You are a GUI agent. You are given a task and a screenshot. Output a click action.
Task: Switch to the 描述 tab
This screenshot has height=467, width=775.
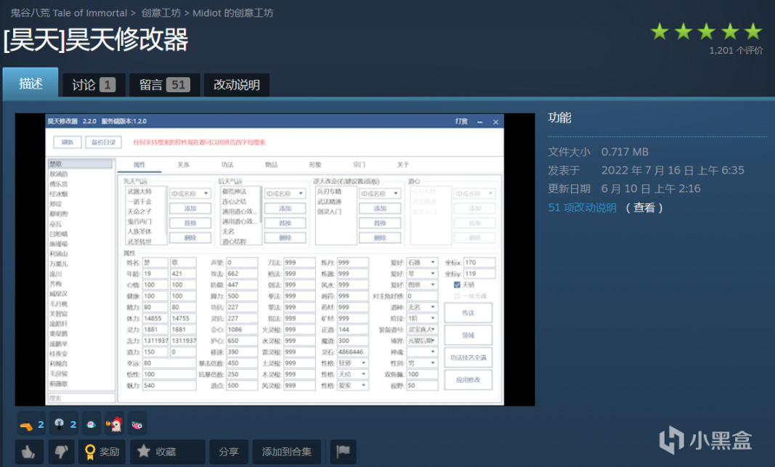point(31,83)
